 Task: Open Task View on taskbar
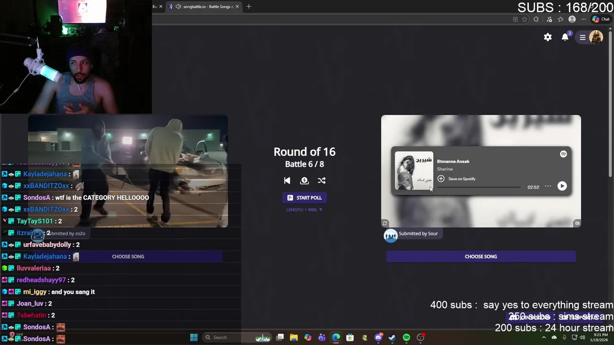point(280,337)
